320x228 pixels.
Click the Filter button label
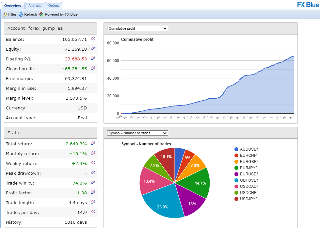pyautogui.click(x=12, y=14)
